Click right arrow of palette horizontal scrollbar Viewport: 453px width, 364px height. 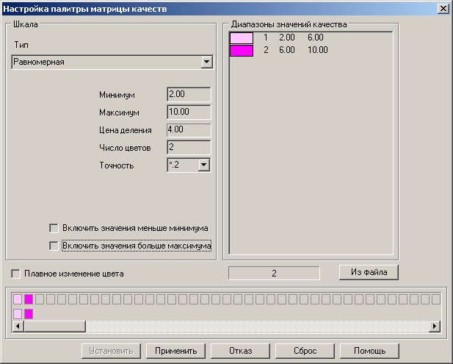[435, 326]
